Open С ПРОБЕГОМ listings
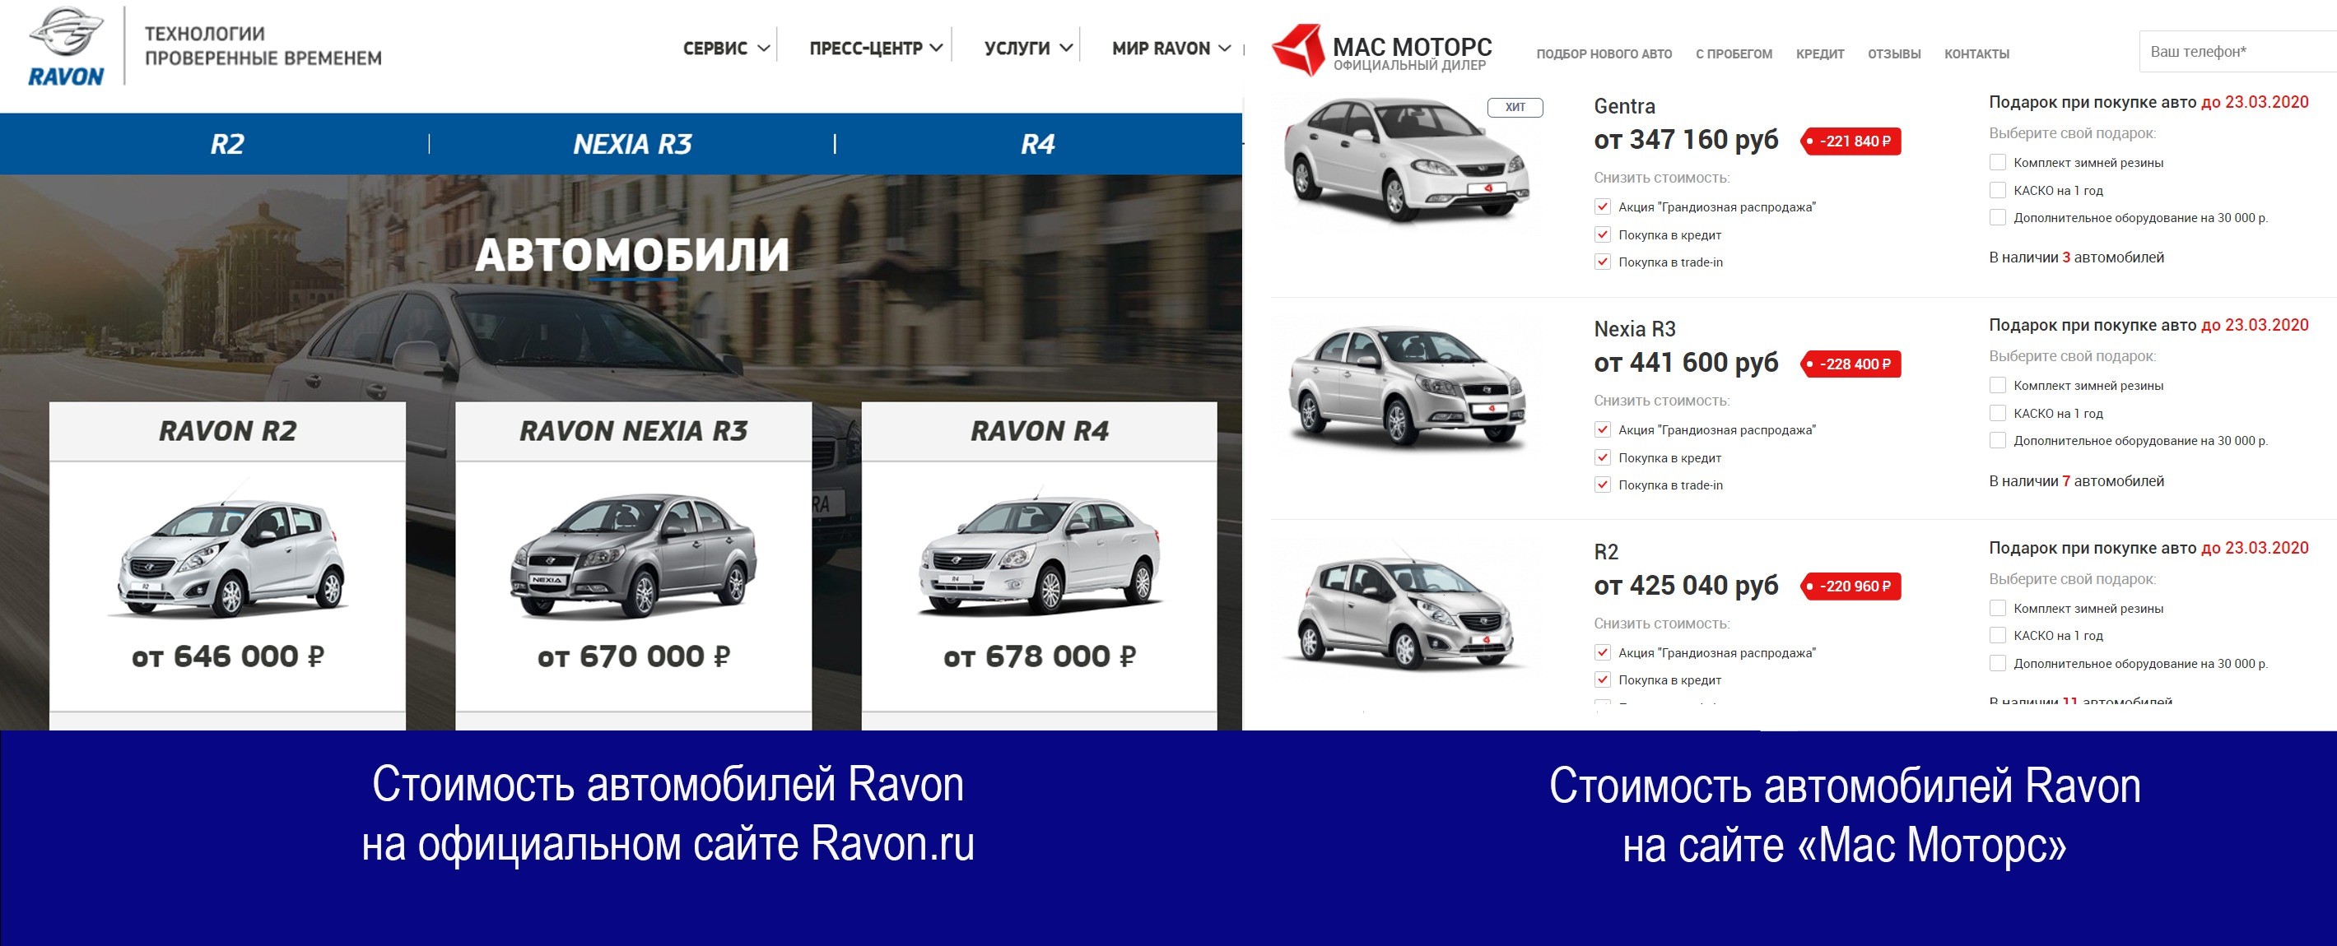 click(x=1734, y=54)
